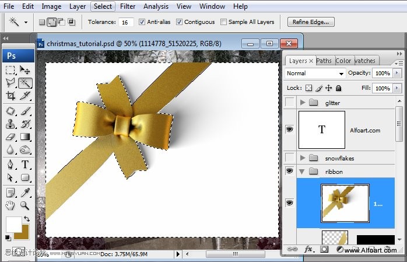The width and height of the screenshot is (407, 262).
Task: Collapse the ribbon layer group
Action: 302,172
